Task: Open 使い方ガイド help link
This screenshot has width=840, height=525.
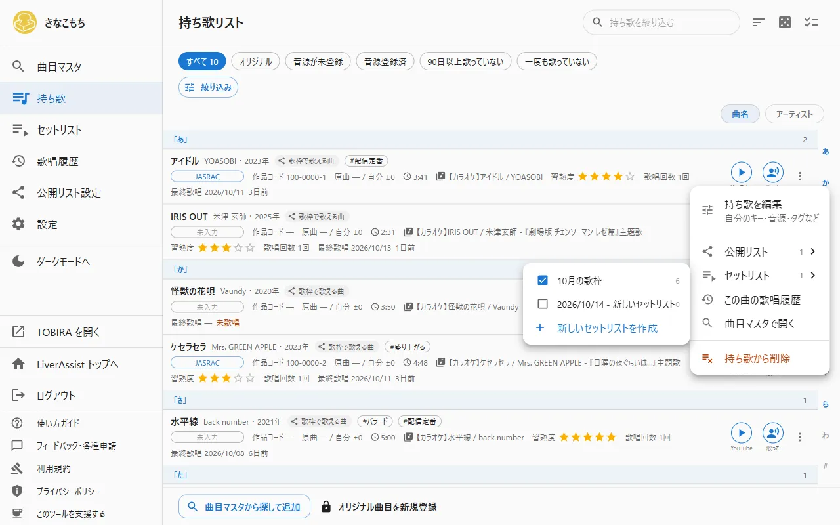Action: point(81,423)
